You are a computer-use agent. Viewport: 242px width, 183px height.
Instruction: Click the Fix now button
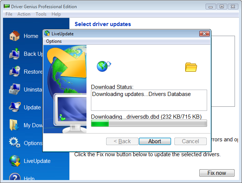(217, 173)
